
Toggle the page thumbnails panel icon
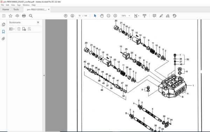[3, 25]
